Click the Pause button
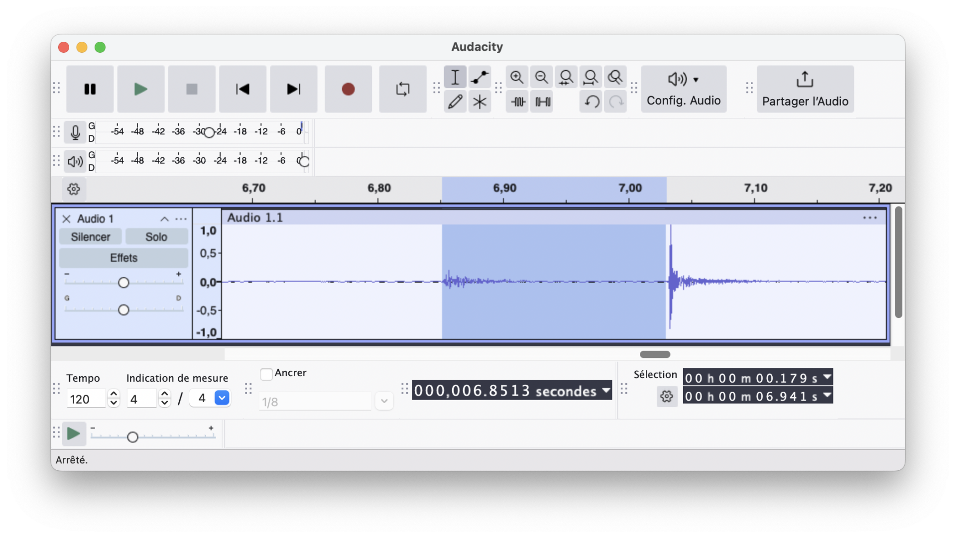This screenshot has height=538, width=956. [x=90, y=89]
